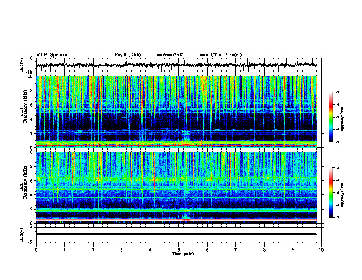Select the "Nov.8 , 2020" date text
The image size is (362, 280).
(x=128, y=55)
